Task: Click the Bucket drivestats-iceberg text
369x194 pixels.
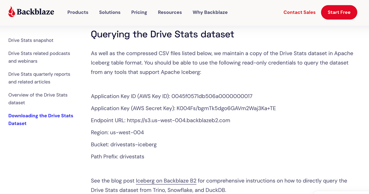Action: pos(134,145)
